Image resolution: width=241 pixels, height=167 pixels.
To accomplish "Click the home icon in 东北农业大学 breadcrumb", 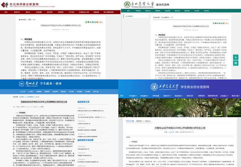I will pyautogui.click(x=154, y=17).
